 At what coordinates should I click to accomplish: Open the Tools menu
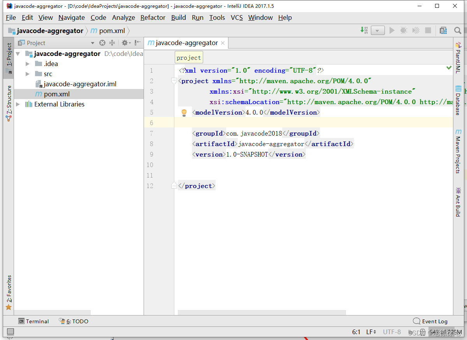tap(217, 17)
